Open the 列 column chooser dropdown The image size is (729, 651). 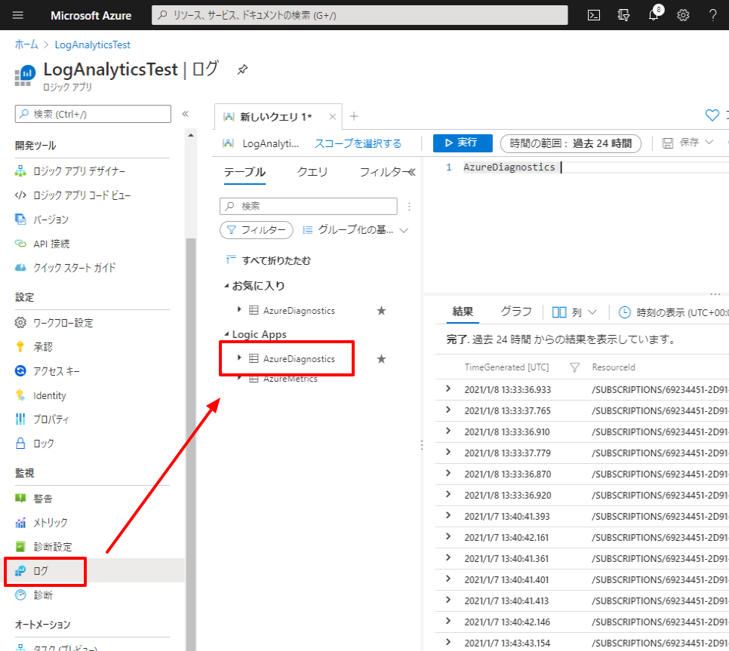tap(574, 312)
